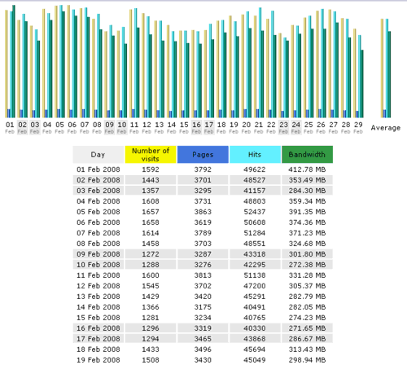Click the 'Pages' column header
407x365 pixels.
tap(203, 155)
